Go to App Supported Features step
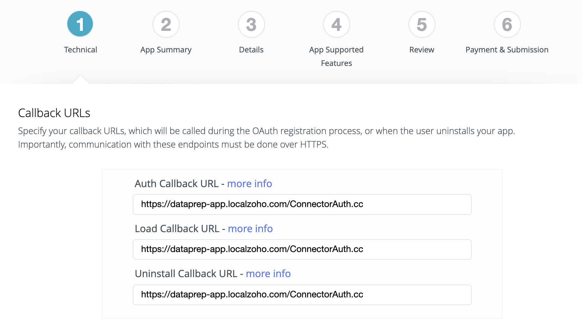 [x=336, y=56]
